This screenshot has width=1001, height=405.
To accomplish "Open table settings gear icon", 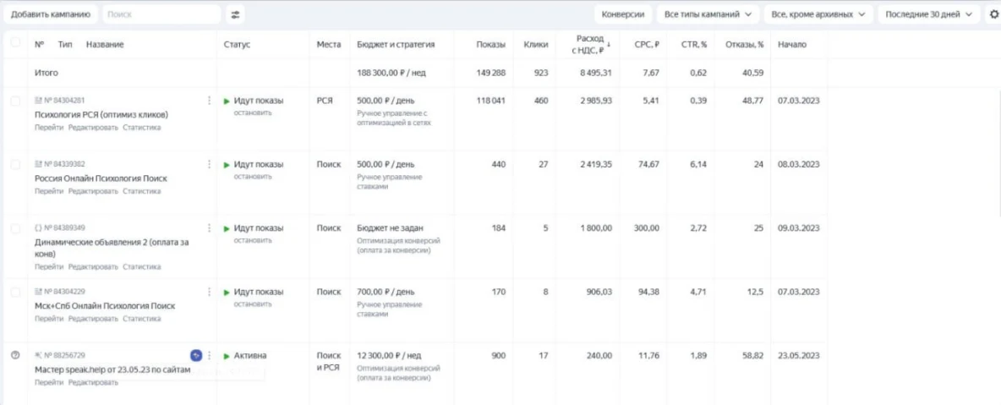I will (x=993, y=14).
